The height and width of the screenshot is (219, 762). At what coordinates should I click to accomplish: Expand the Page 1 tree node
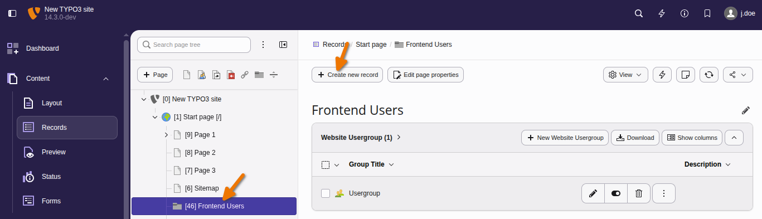coord(166,135)
